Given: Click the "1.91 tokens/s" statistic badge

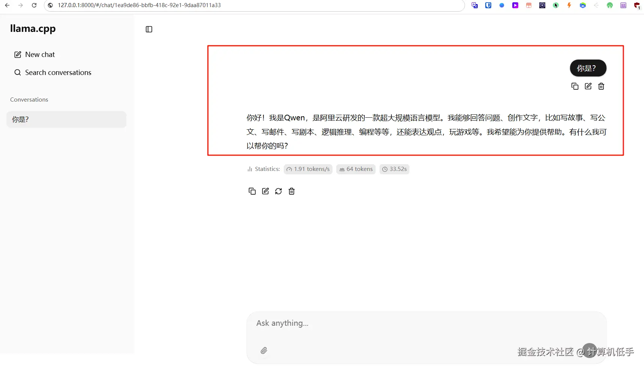Looking at the screenshot, I should coord(308,169).
